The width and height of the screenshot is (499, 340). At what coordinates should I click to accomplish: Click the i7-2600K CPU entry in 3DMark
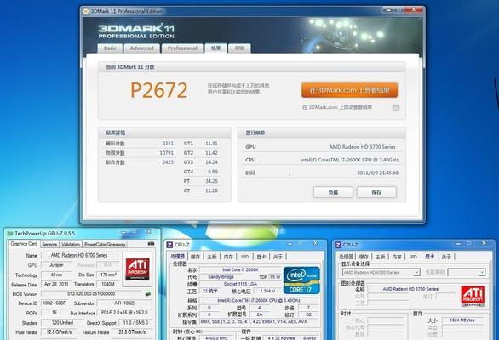click(x=349, y=160)
